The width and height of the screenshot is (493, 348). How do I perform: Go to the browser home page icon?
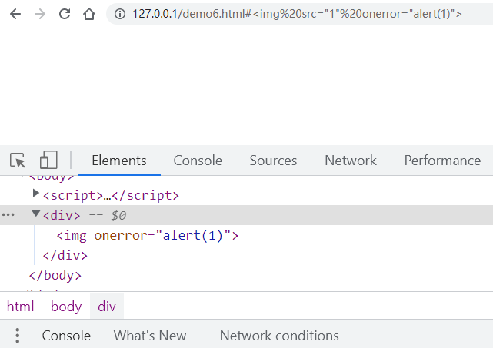90,14
